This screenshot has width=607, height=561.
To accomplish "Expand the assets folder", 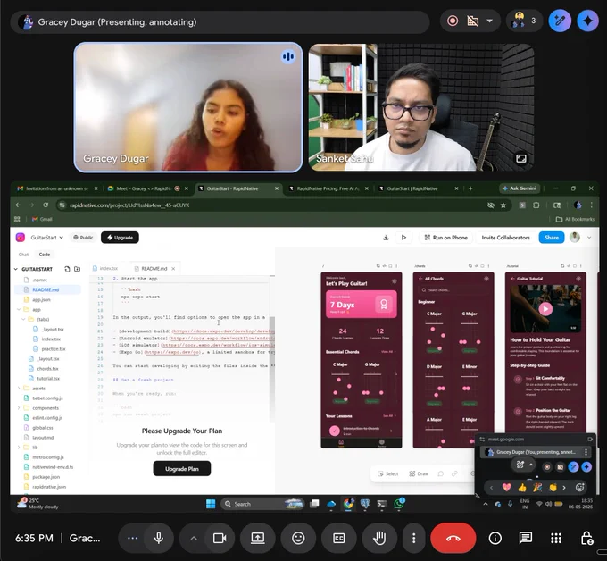I will point(19,389).
